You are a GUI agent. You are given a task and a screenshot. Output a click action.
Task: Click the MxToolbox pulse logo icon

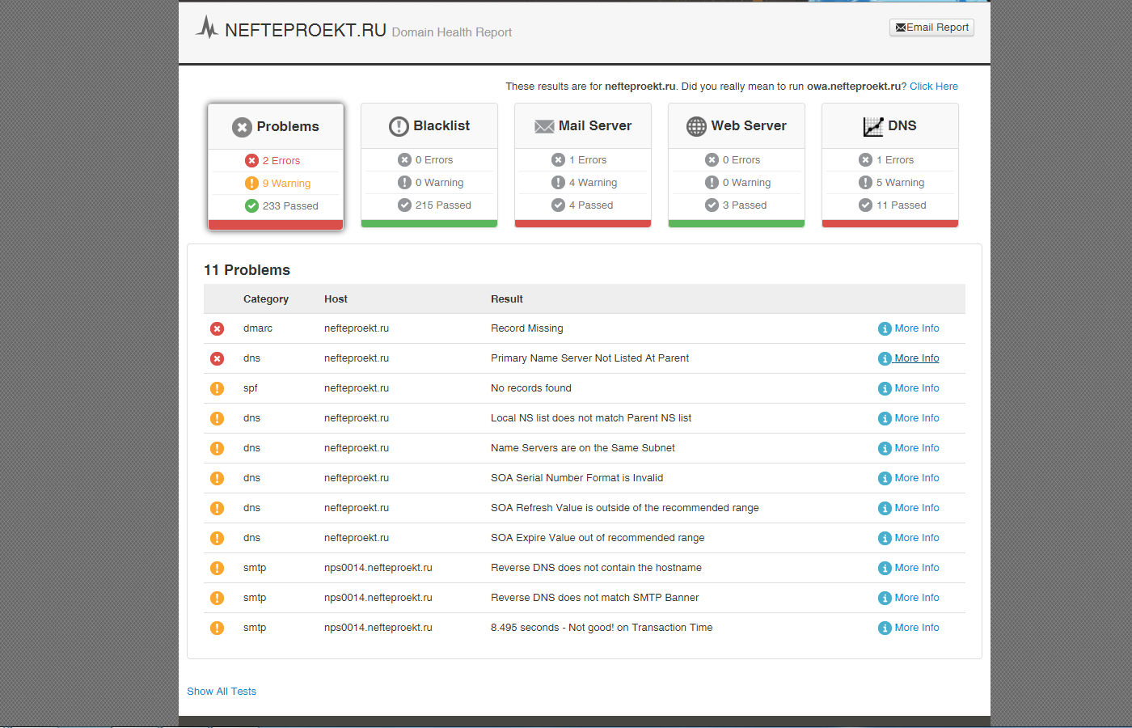[x=207, y=28]
